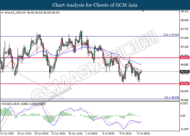Click the 97.500 price axis label
Viewport: 190px width, 136px height.
point(185,38)
